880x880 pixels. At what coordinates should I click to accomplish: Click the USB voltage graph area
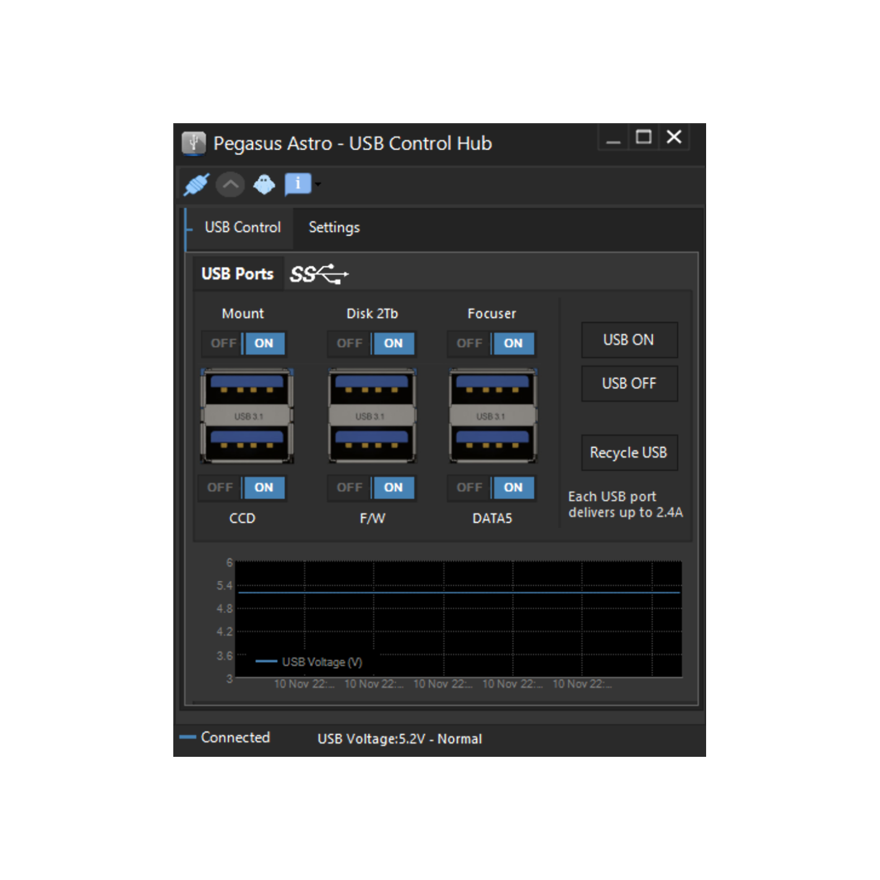pos(459,619)
